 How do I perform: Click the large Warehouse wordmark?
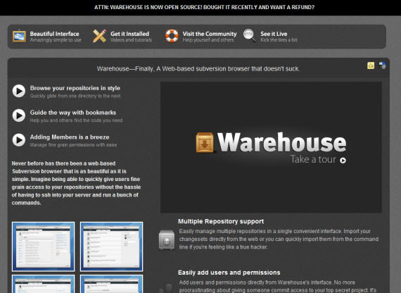(281, 142)
